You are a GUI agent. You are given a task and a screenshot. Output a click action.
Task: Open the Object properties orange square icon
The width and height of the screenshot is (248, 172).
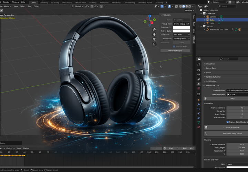pos(199,100)
